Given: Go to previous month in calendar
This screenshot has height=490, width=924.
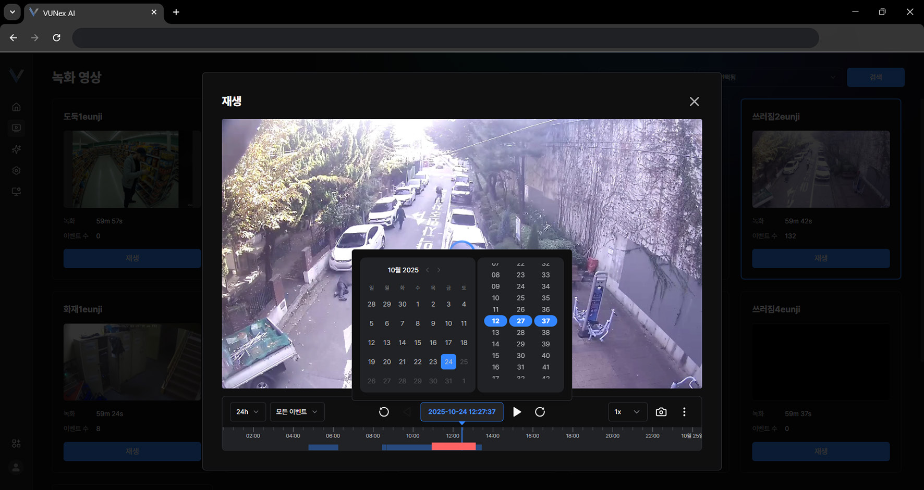Looking at the screenshot, I should (428, 270).
